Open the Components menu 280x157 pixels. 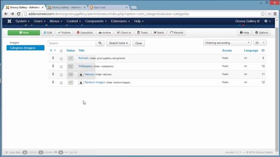click(x=96, y=21)
